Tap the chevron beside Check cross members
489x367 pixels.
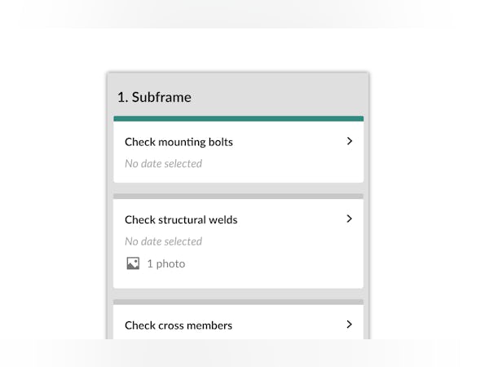pyautogui.click(x=350, y=324)
